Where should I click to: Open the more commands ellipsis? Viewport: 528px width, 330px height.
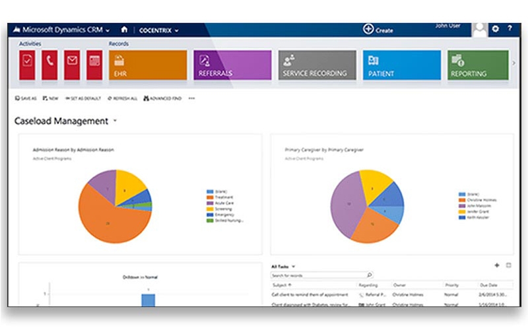click(x=191, y=98)
